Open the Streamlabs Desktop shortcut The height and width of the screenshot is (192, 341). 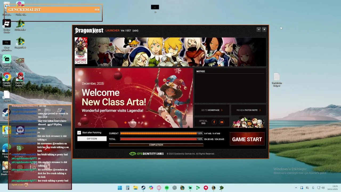(x=7, y=62)
